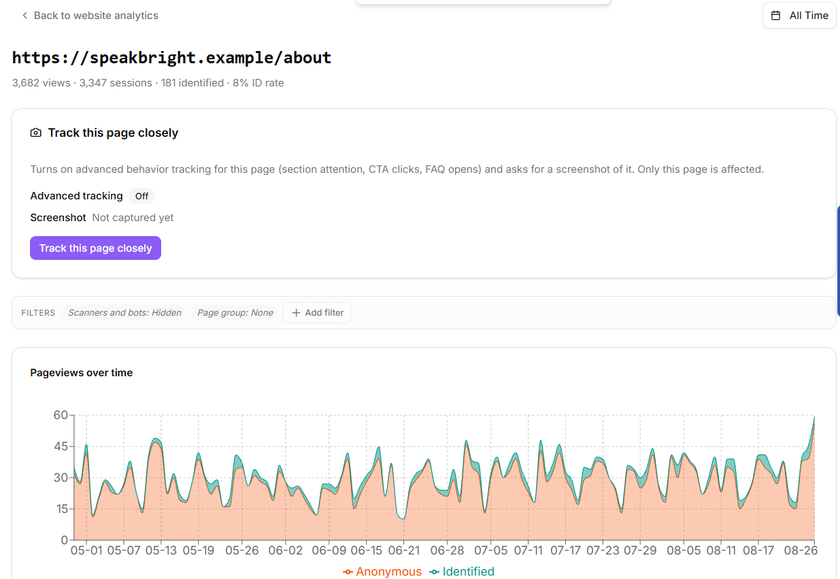Open the All Time date range selector

click(799, 16)
